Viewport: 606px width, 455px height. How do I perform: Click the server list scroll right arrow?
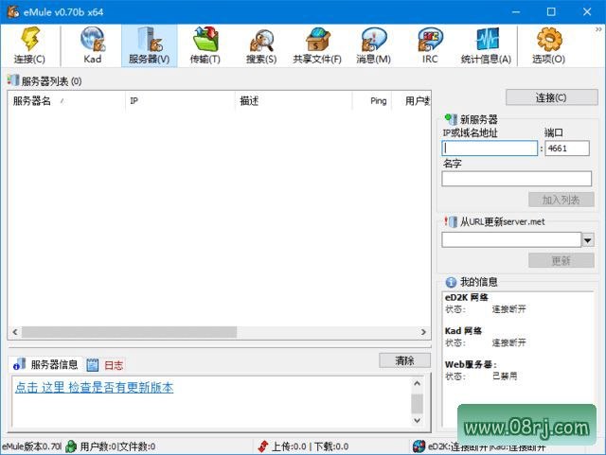[423, 332]
